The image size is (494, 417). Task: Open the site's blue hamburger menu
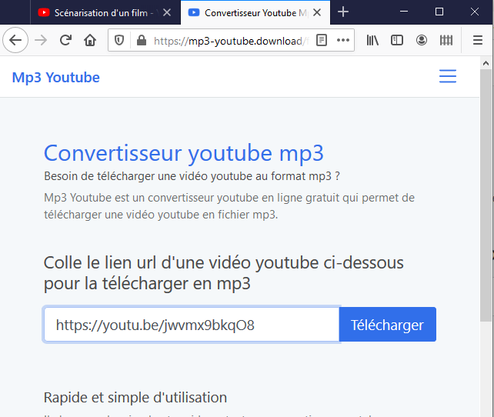click(448, 76)
